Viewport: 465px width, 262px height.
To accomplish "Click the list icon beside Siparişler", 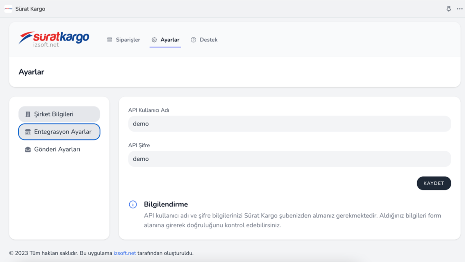I will coord(110,40).
